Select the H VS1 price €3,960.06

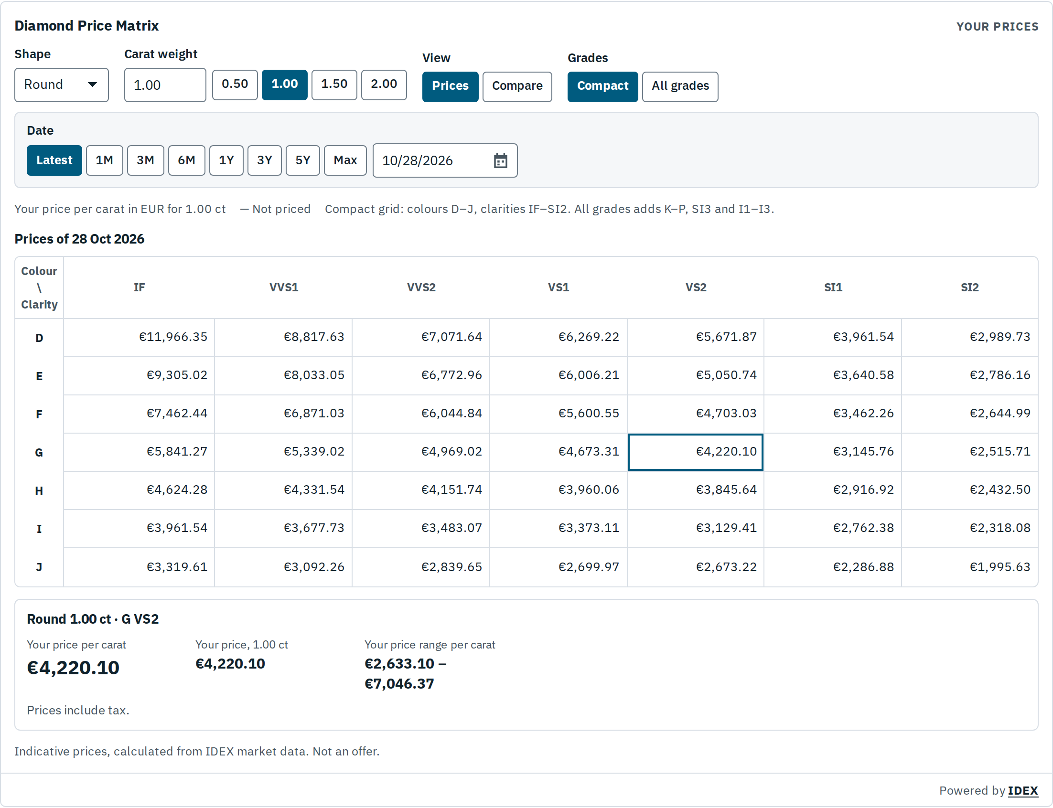(559, 489)
